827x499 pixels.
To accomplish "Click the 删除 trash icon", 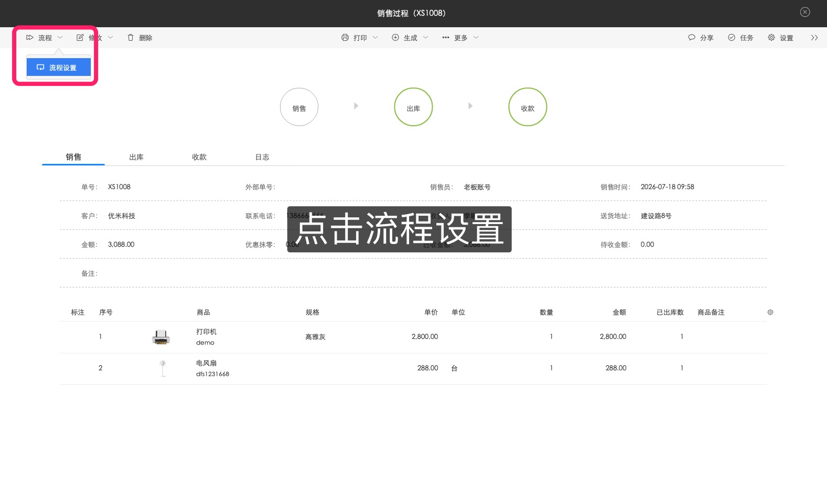I will 131,38.
